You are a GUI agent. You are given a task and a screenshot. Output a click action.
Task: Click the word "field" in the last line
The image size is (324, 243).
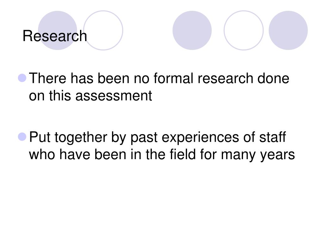[x=183, y=154]
